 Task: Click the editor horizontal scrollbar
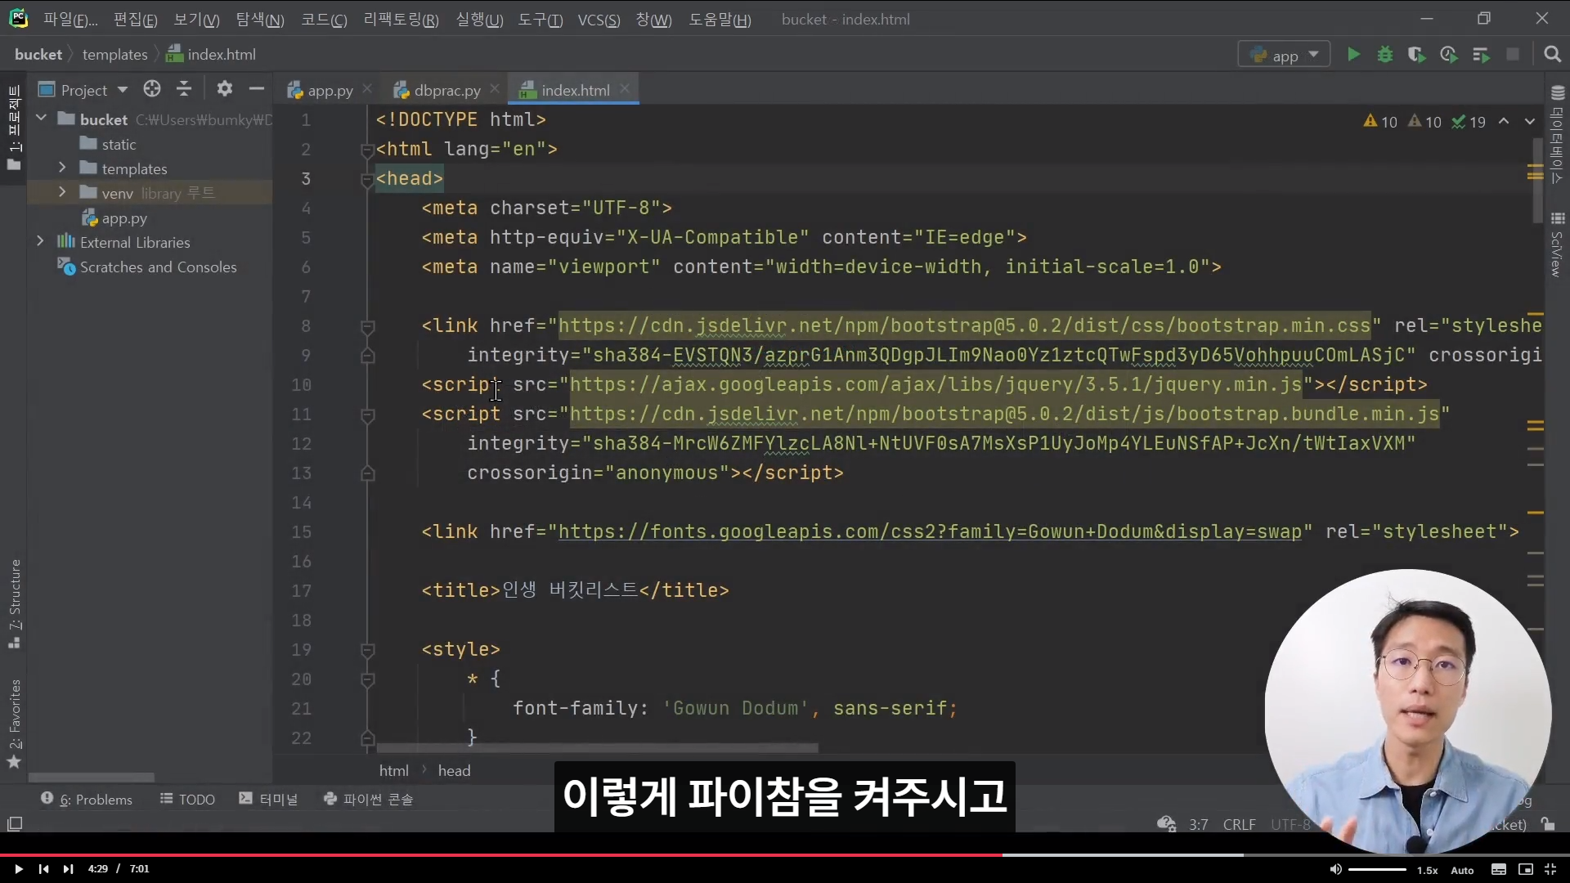tap(597, 748)
